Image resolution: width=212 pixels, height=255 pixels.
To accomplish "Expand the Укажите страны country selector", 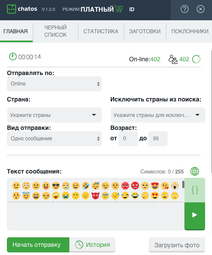I will 54,115.
